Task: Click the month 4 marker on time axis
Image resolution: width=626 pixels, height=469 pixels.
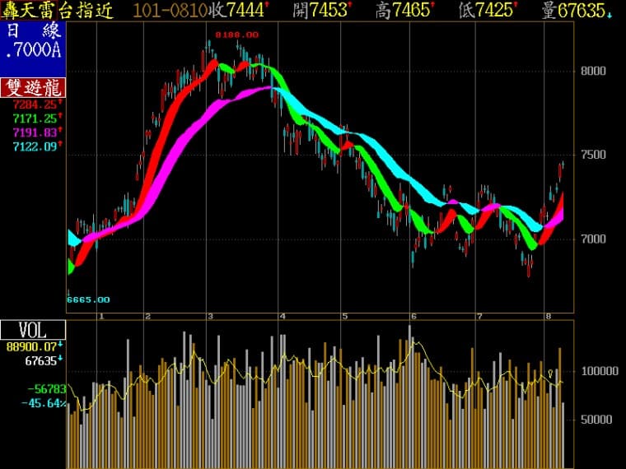Action: (283, 316)
